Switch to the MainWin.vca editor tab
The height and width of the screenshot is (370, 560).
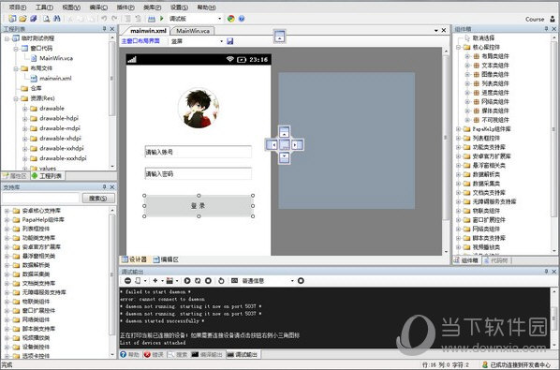(x=193, y=31)
